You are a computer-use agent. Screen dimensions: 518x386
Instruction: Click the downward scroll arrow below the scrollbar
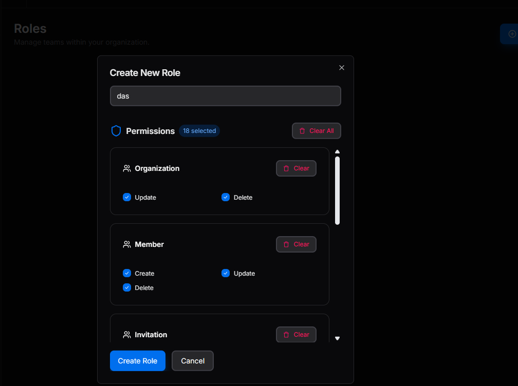pos(337,338)
